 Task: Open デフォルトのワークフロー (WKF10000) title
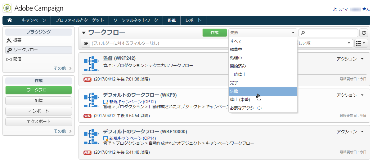click(145, 131)
